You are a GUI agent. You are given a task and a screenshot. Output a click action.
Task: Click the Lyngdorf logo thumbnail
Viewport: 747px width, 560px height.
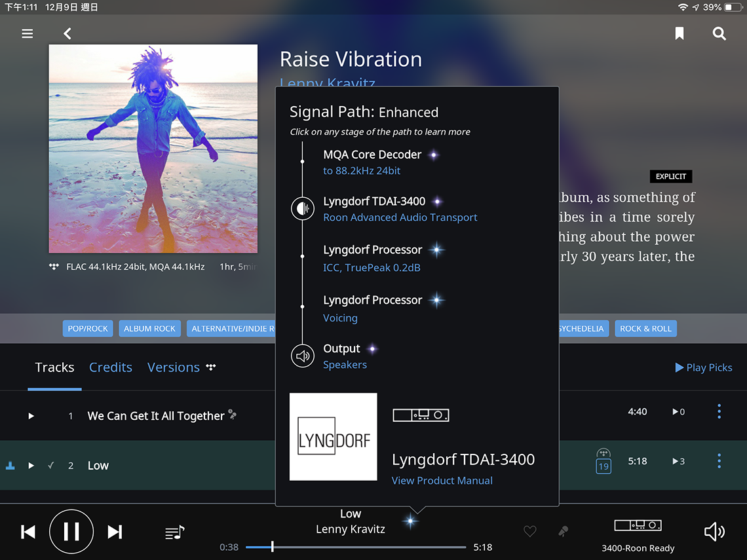pos(333,437)
